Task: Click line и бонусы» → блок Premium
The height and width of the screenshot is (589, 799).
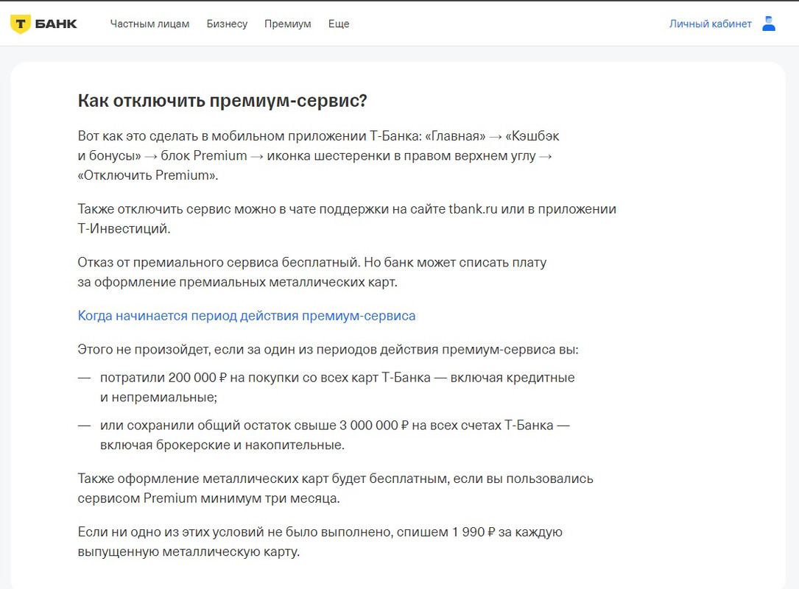Action: (x=315, y=156)
